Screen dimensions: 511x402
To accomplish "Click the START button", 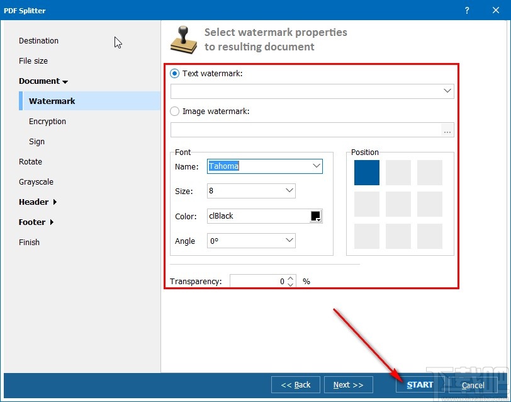I will click(x=420, y=385).
